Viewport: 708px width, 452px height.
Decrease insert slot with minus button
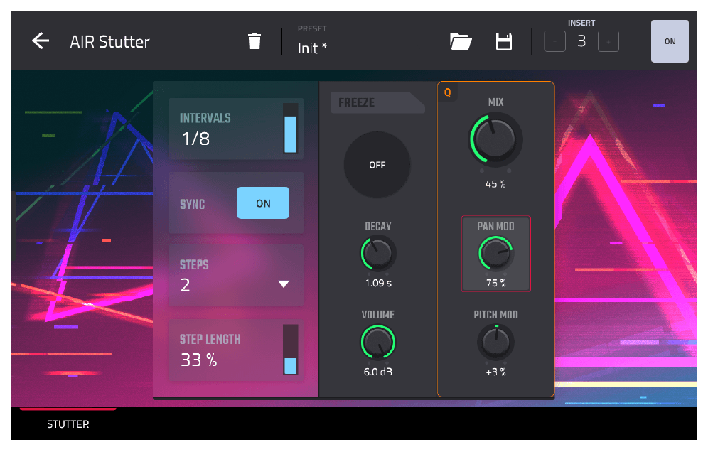click(554, 41)
